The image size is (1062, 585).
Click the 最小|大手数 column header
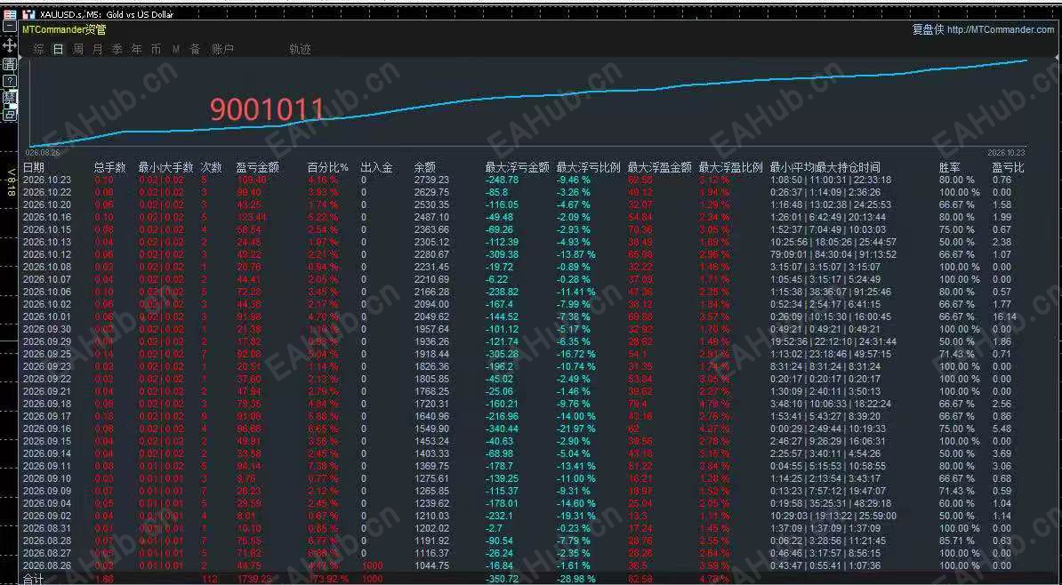[x=166, y=167]
